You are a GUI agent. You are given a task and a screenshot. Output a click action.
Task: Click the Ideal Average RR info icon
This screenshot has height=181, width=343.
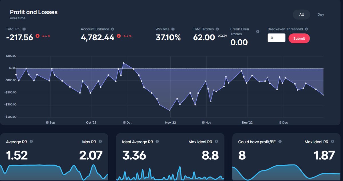point(157,141)
